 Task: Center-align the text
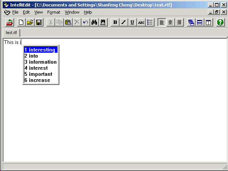pos(171,22)
